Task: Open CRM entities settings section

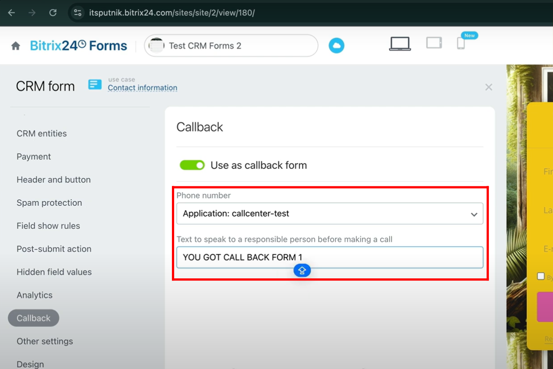Action: tap(42, 134)
